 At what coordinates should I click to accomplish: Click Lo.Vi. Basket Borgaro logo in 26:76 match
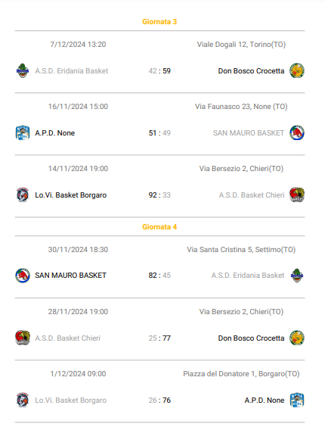(23, 400)
